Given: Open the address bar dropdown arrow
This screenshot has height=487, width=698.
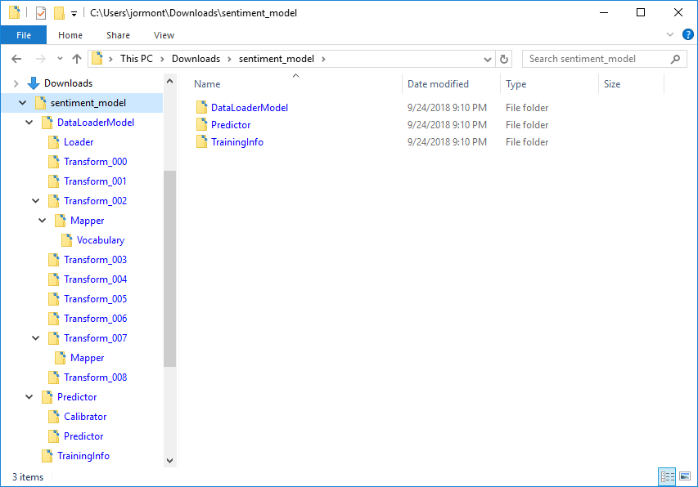Looking at the screenshot, I should [x=488, y=58].
